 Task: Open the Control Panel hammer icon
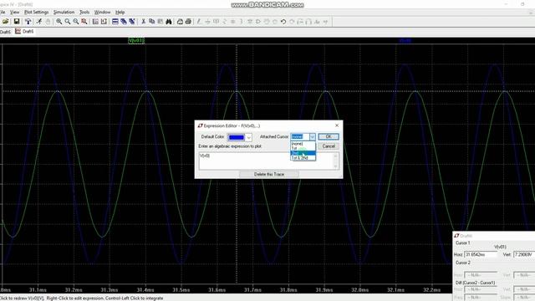28,22
